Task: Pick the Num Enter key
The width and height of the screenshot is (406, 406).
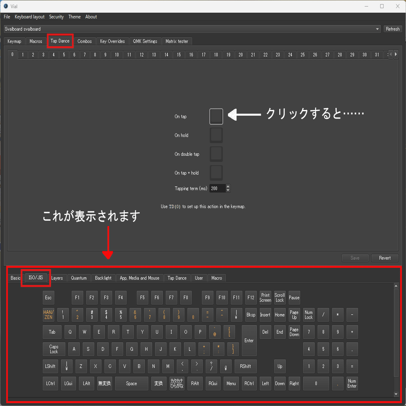Action: [x=352, y=383]
